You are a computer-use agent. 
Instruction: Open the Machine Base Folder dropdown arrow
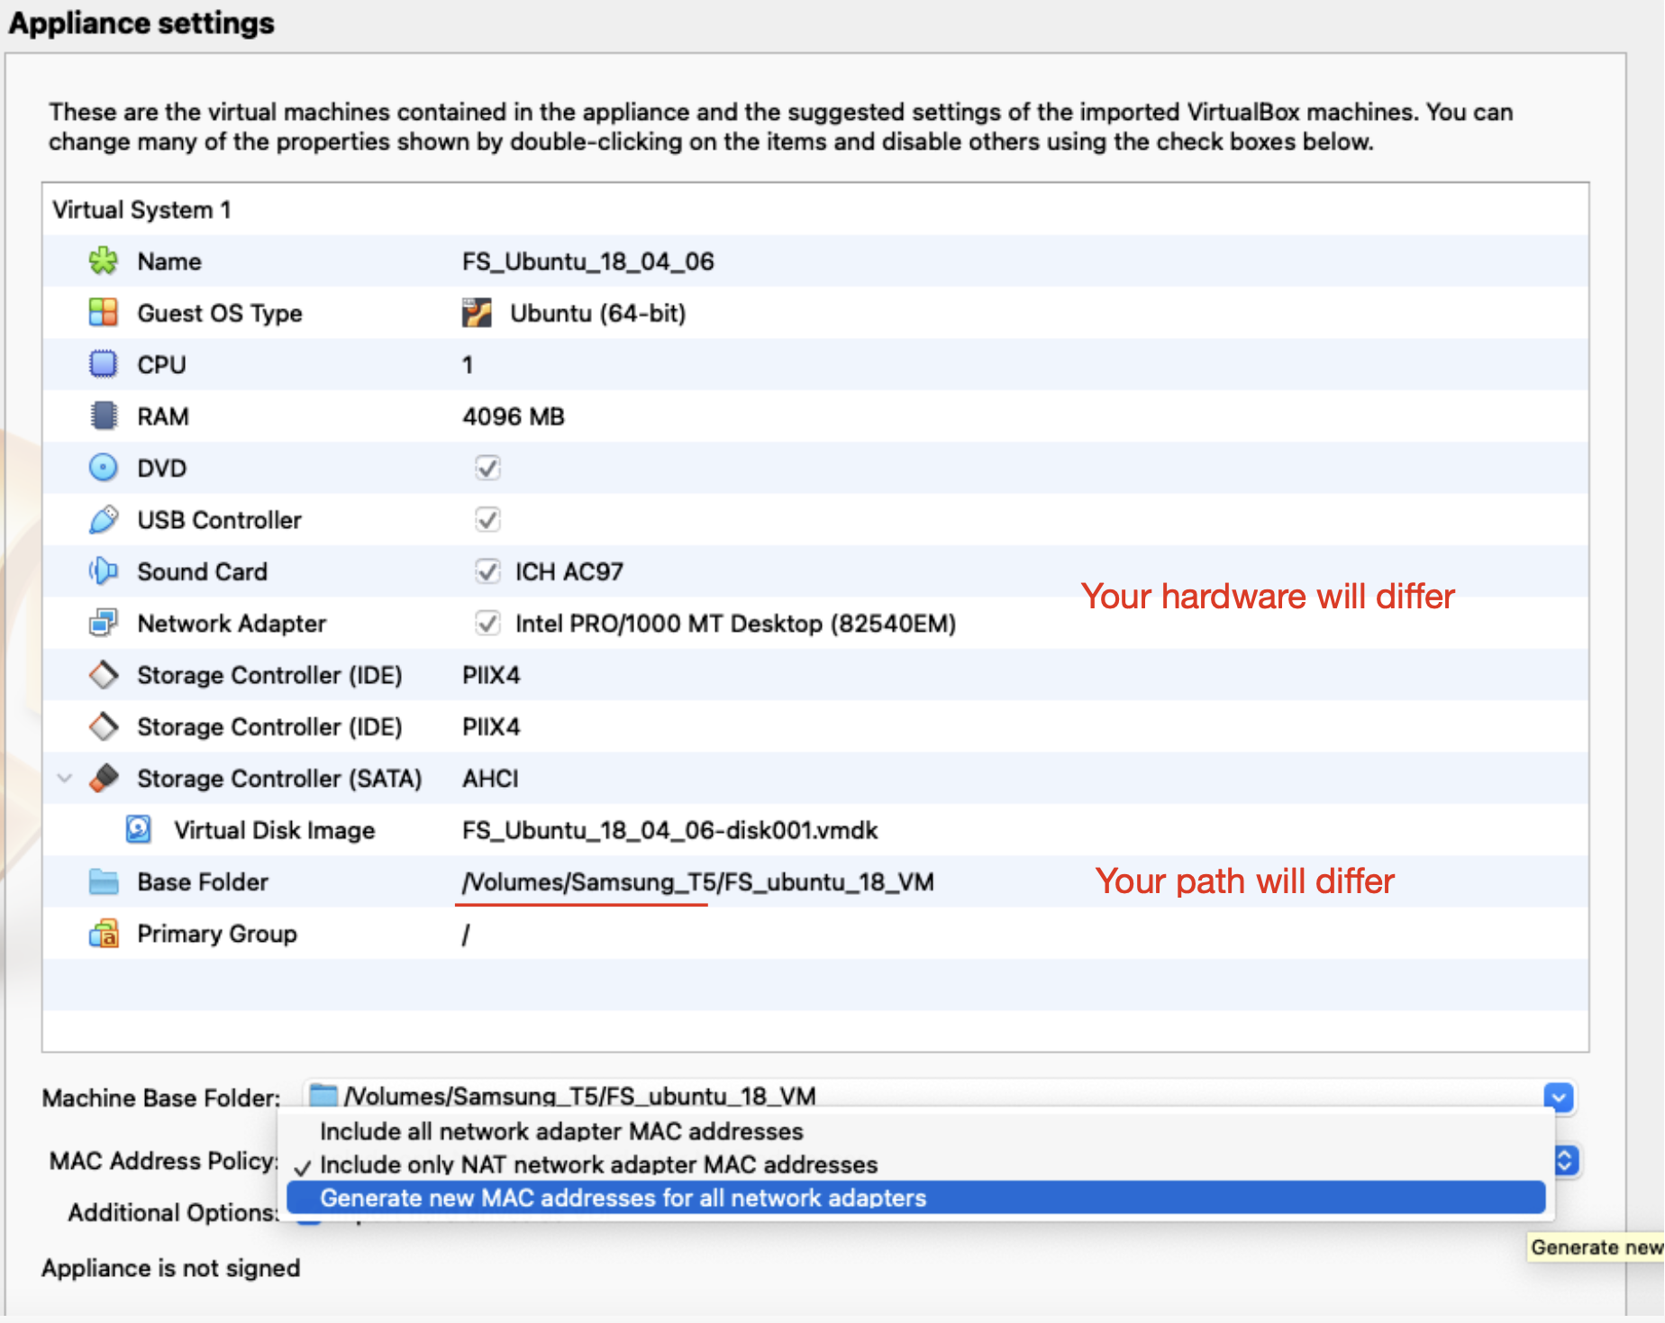tap(1558, 1097)
